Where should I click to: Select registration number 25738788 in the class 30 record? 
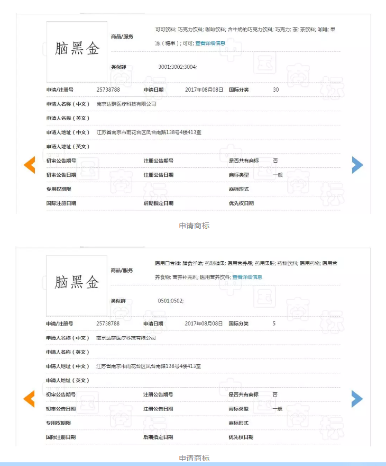pyautogui.click(x=108, y=89)
